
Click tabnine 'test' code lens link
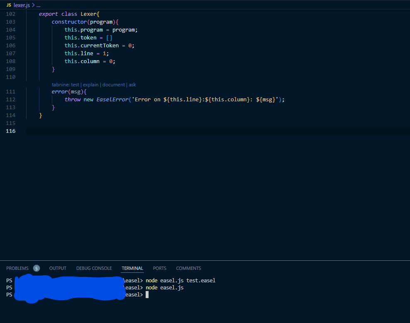[x=75, y=85]
